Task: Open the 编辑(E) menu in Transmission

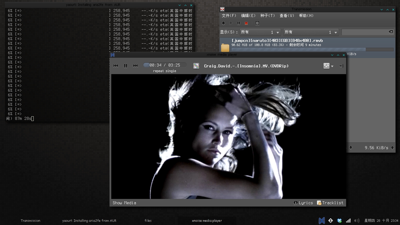Action: tap(248, 16)
